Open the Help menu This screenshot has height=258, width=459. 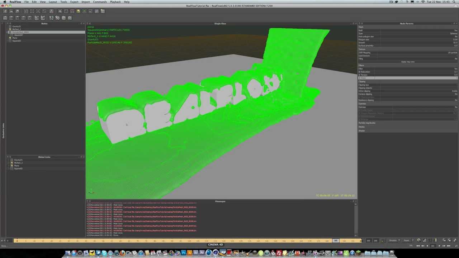[x=127, y=2]
